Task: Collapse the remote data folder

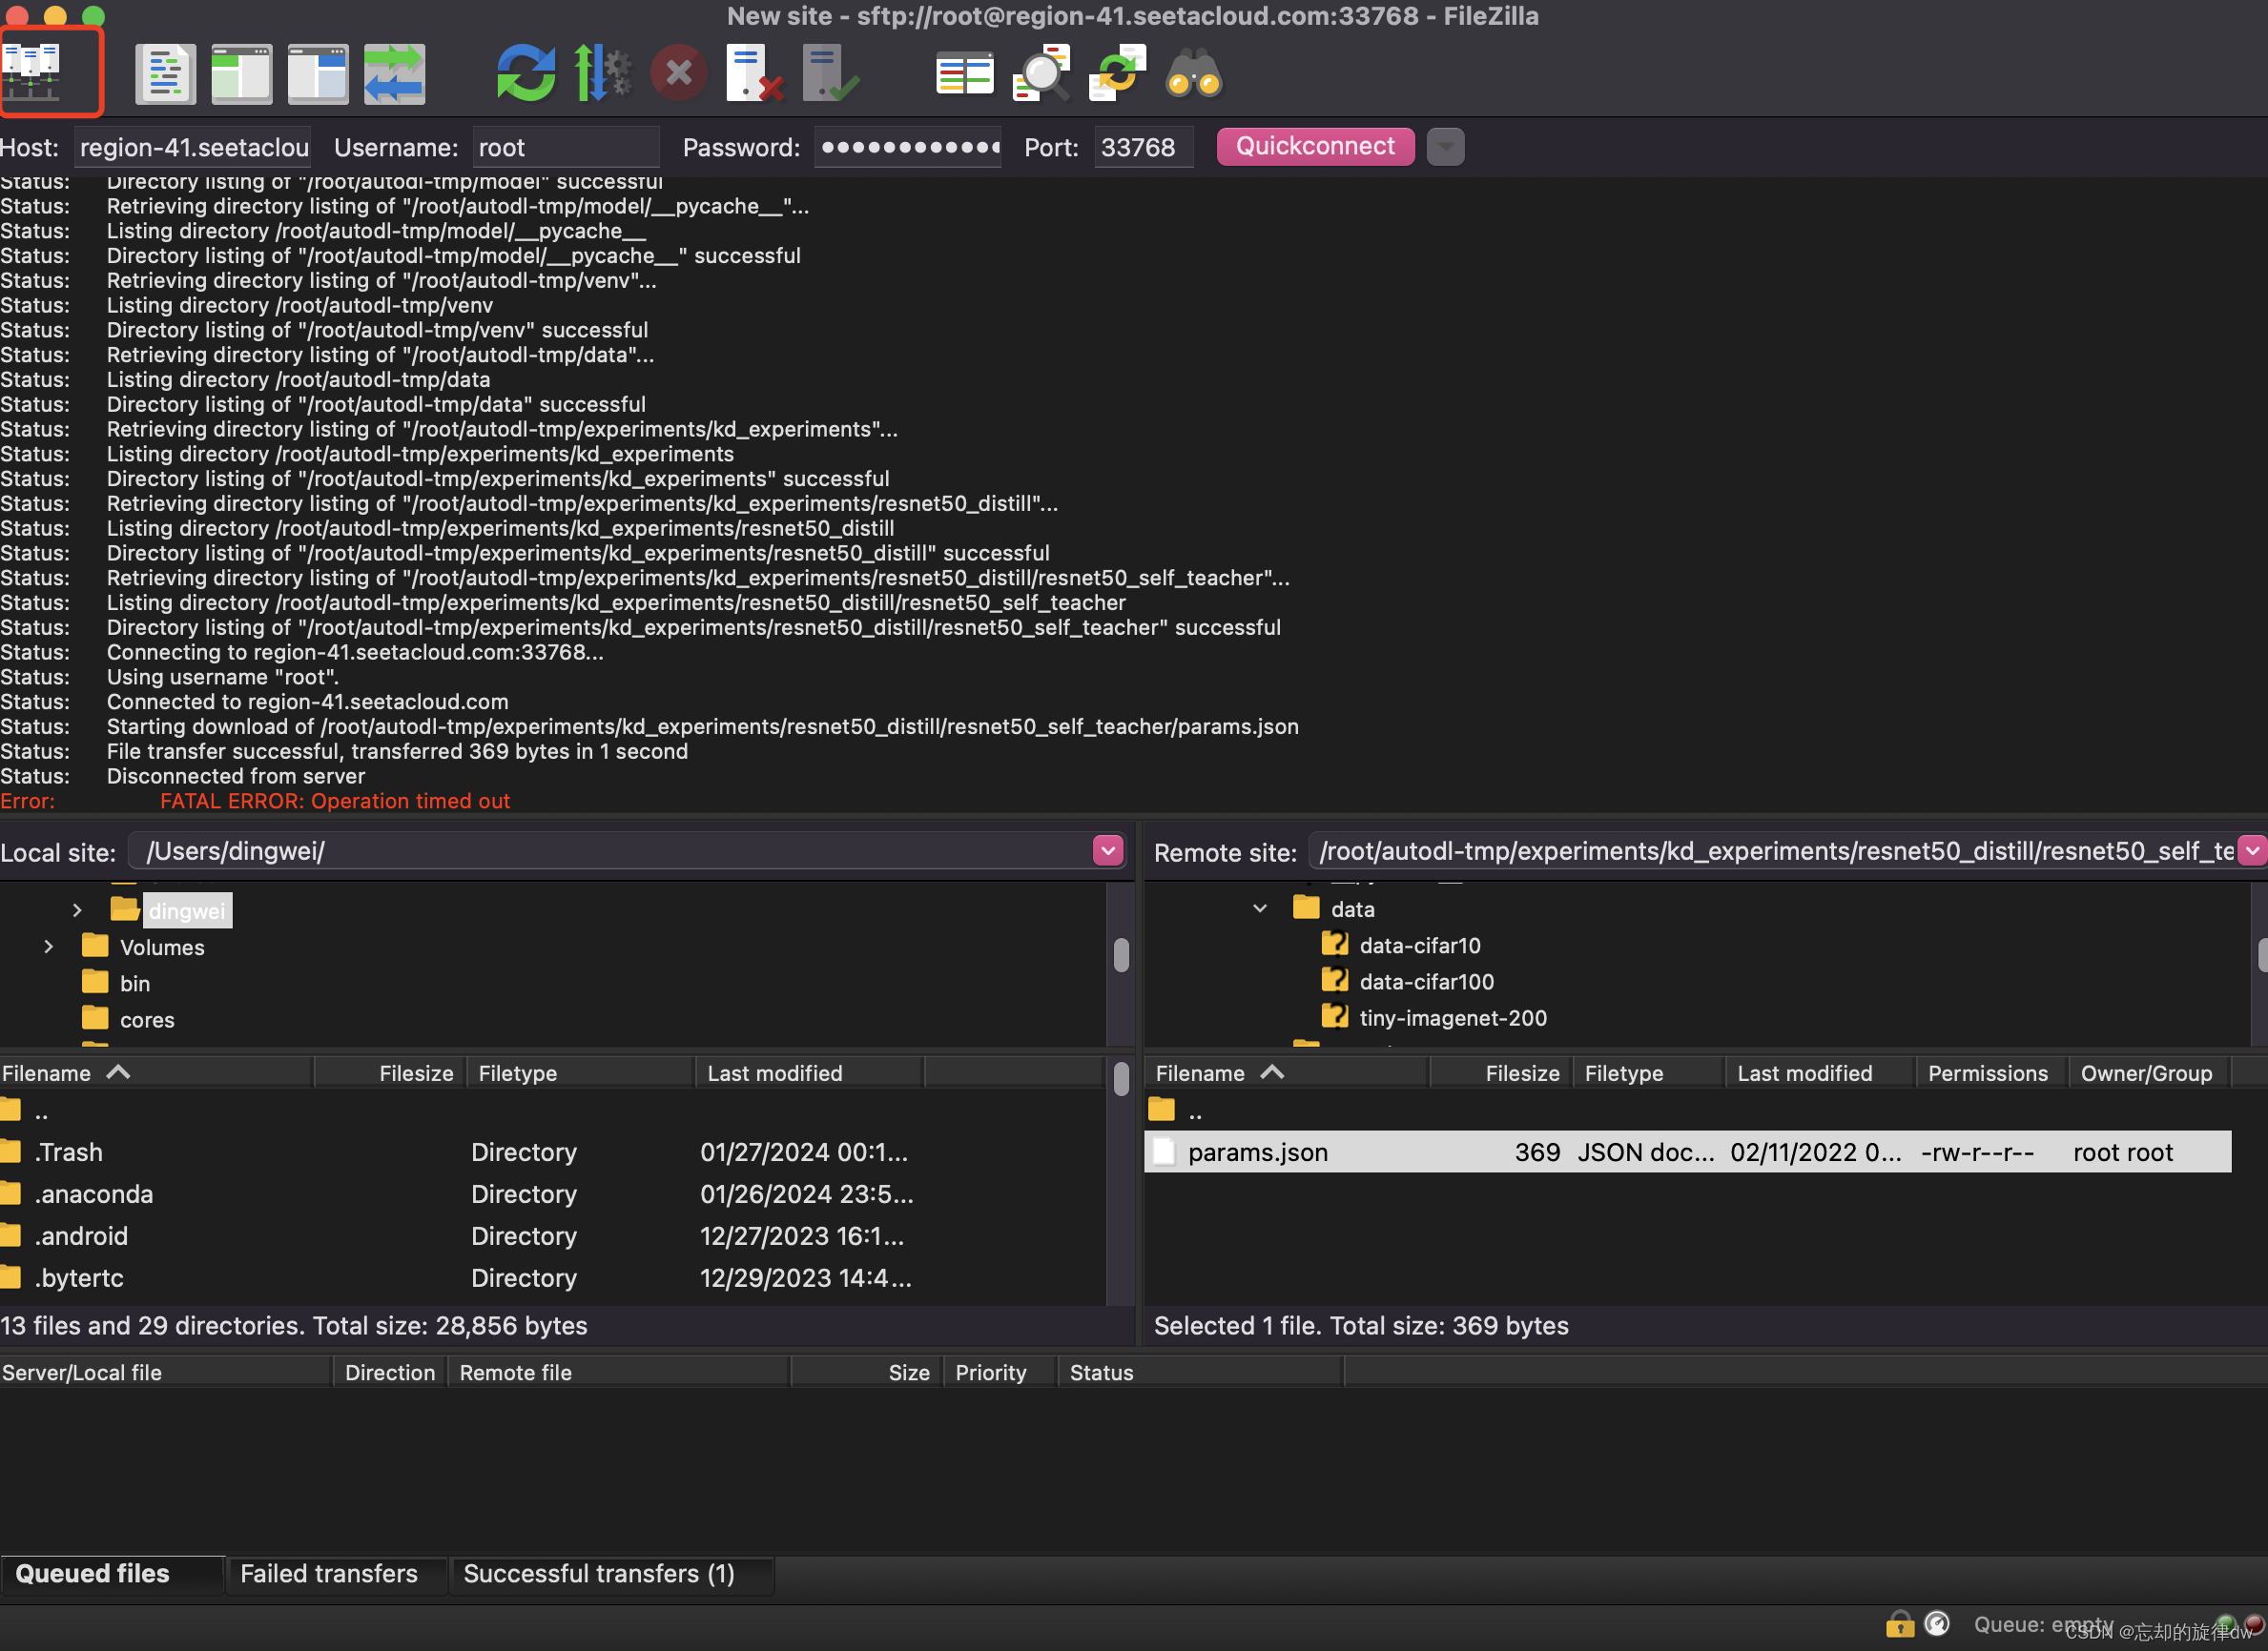Action: pyautogui.click(x=1259, y=908)
